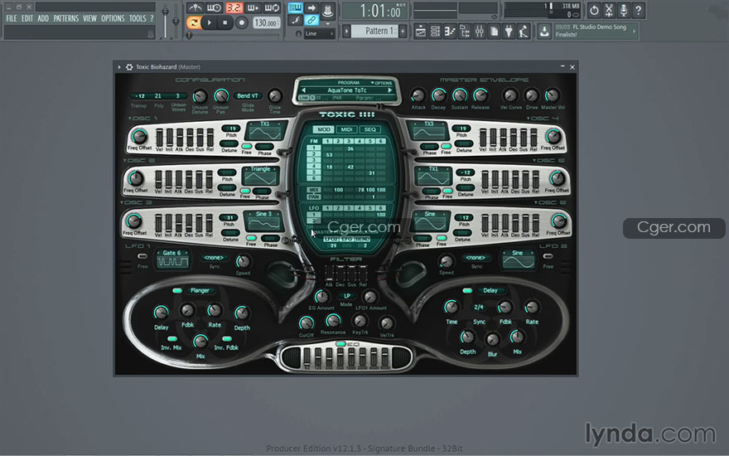Toggle Flanger Inv. Mix LED
This screenshot has height=456, width=729.
(172, 339)
